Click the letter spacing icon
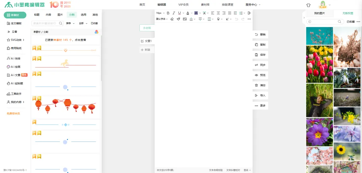This screenshot has height=173, width=362. (204, 13)
